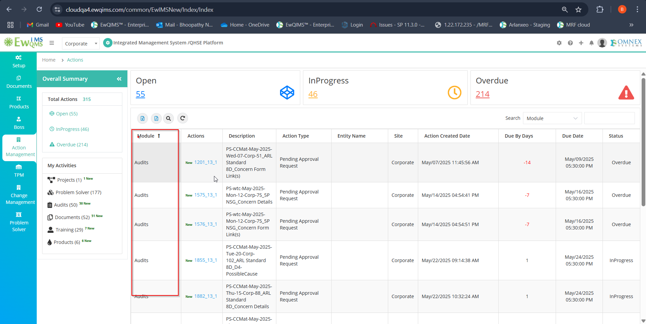Export grid to PDF icon
Screen dimensions: 646x324
[x=156, y=118]
